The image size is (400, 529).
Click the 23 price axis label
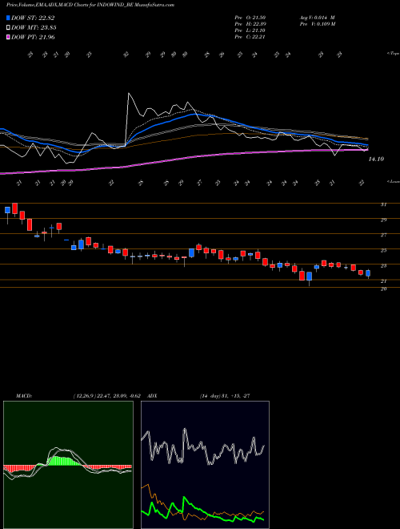(383, 266)
